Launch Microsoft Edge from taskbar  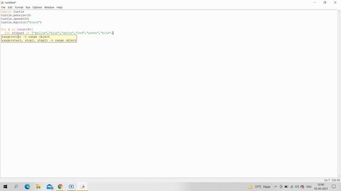point(27,186)
